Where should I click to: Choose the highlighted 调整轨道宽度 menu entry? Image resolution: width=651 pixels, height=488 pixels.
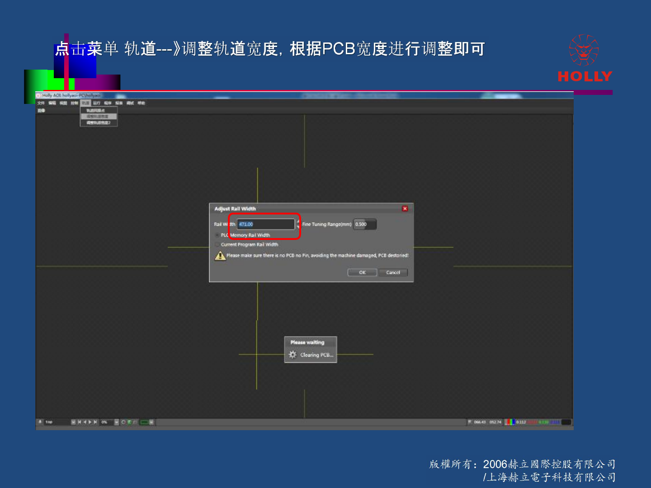click(x=98, y=117)
